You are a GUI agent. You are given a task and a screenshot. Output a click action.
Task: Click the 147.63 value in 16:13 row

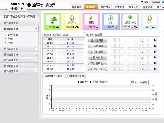click(70, 43)
